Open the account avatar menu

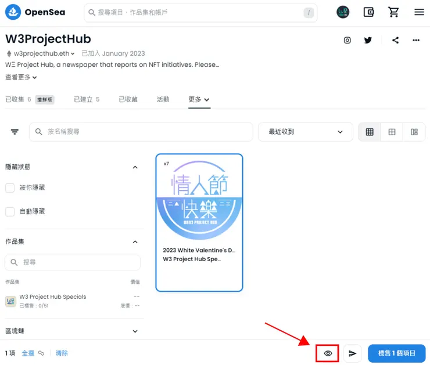pos(343,12)
